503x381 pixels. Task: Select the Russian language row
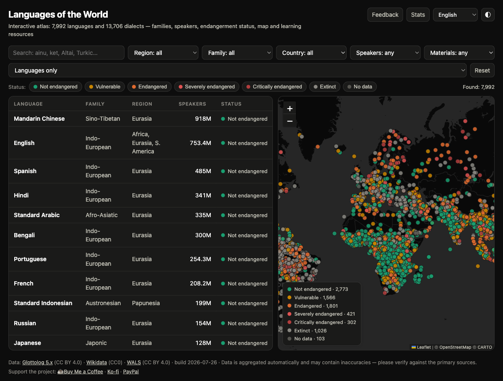[x=140, y=323]
